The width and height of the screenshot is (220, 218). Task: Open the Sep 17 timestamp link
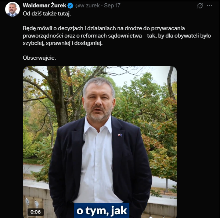[x=112, y=6]
